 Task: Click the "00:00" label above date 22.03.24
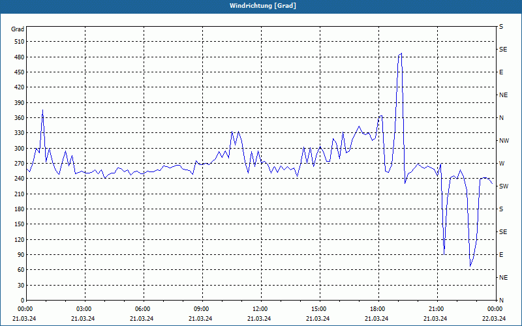click(495, 309)
